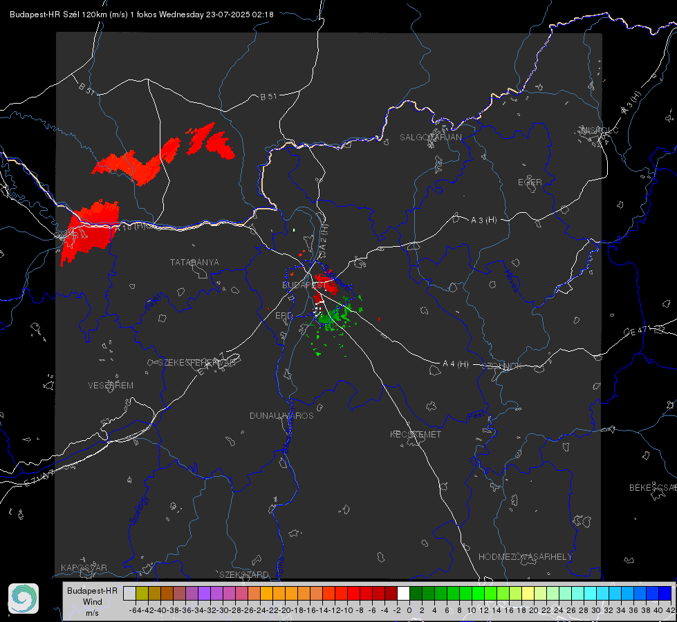
Task: Click the HÓDMEZŐVÁSÁRHELY city label
Action: tap(525, 557)
